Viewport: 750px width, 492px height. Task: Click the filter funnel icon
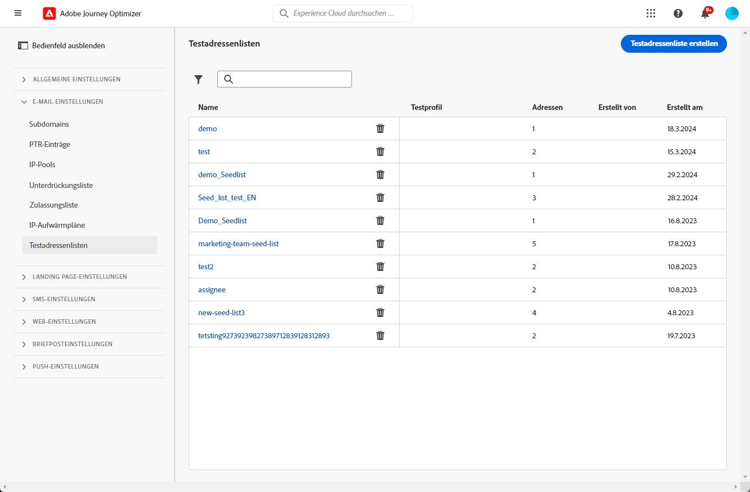198,80
